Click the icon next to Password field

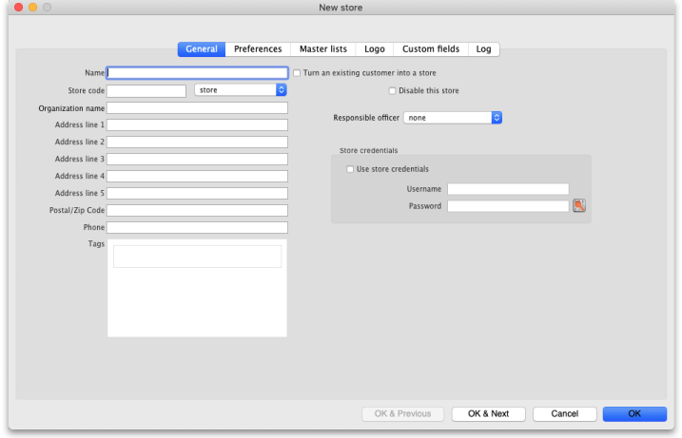coord(578,205)
